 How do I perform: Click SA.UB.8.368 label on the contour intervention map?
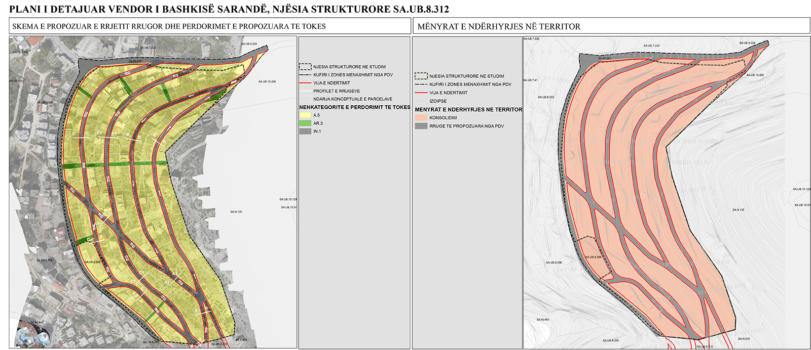tap(594, 257)
